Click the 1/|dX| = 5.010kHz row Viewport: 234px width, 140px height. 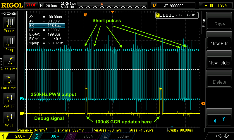click(47, 43)
